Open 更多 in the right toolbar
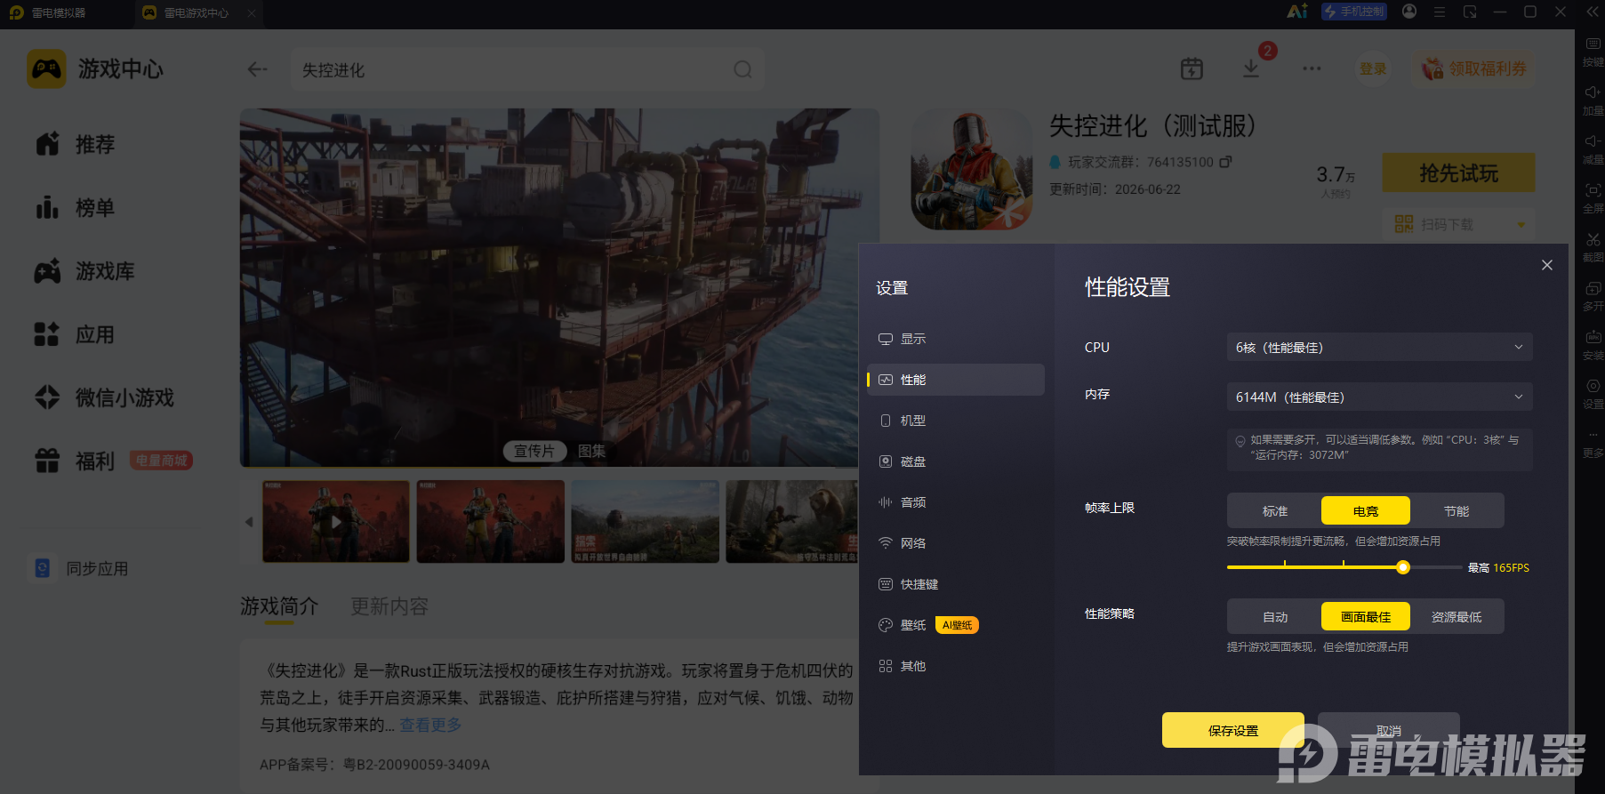 (x=1593, y=443)
